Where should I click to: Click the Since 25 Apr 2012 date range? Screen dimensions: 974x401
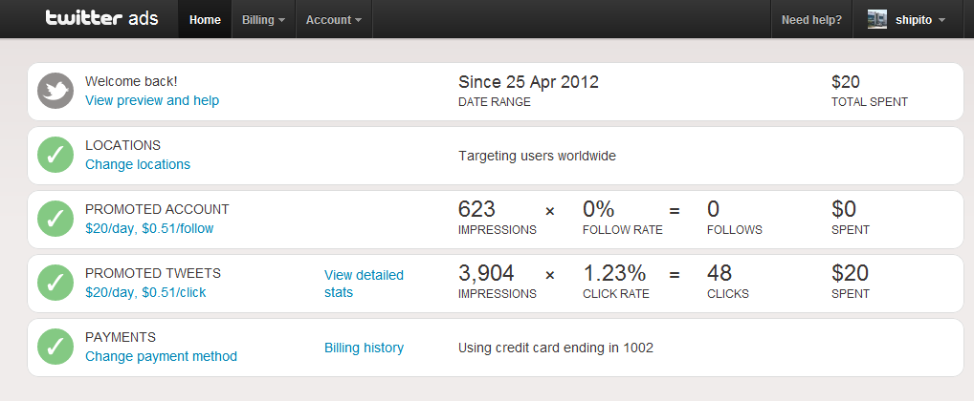(528, 82)
